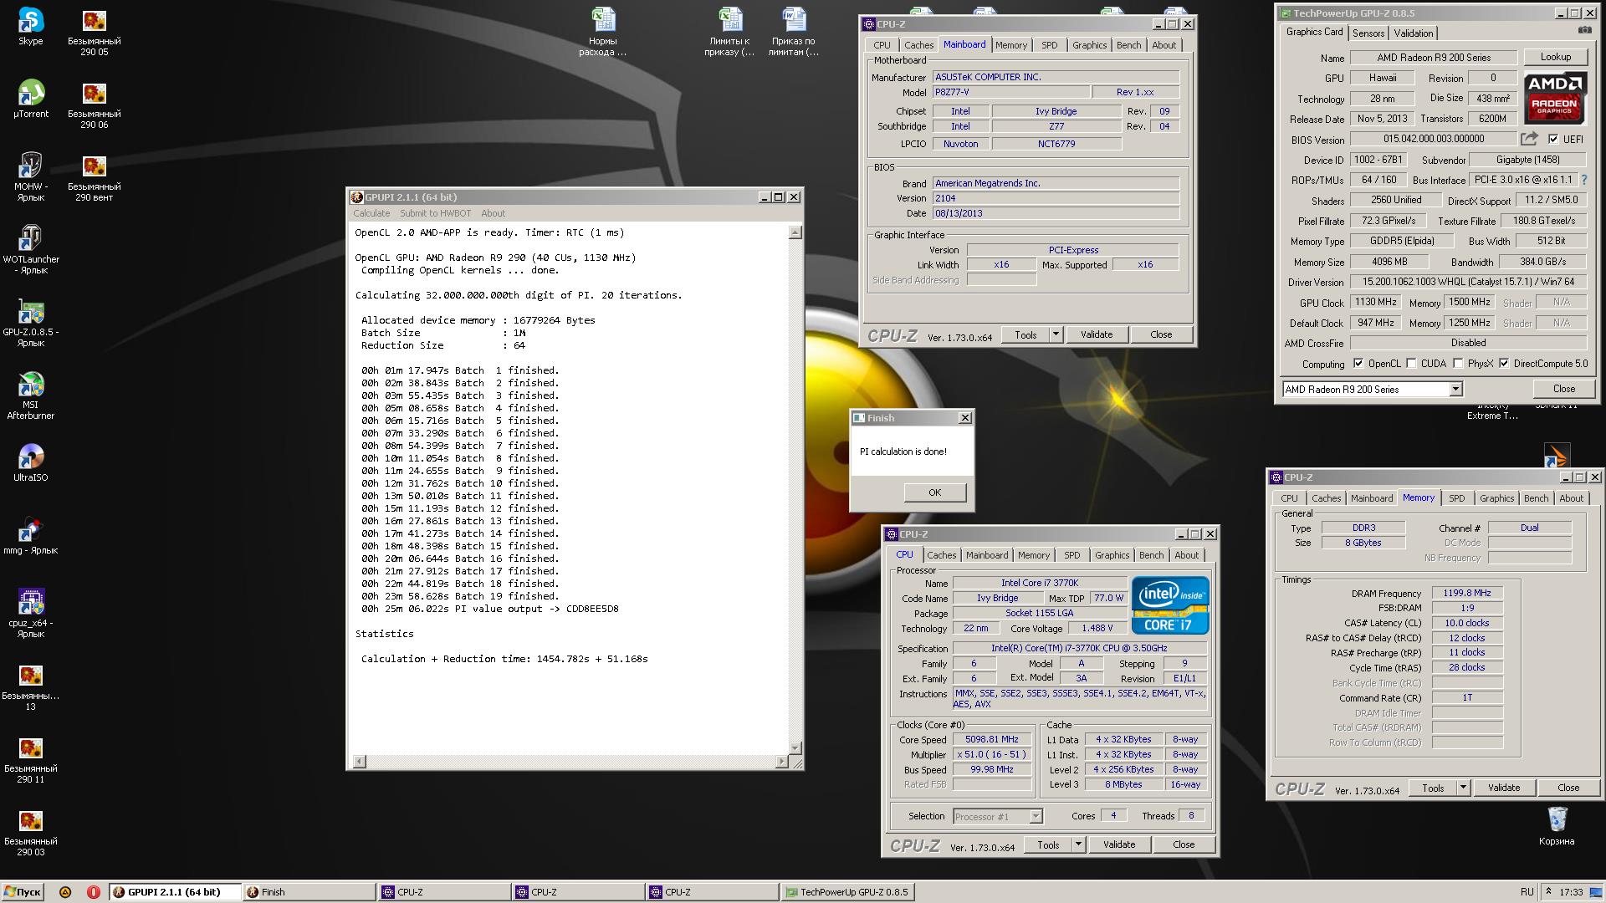This screenshot has width=1606, height=903.
Task: Click BIOS share/export icon in GPU-Z
Action: [x=1529, y=139]
